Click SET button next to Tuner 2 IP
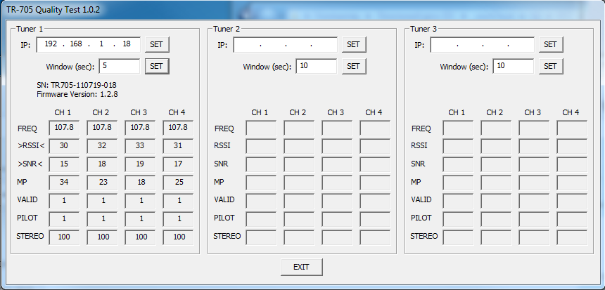The width and height of the screenshot is (605, 290). coord(354,44)
